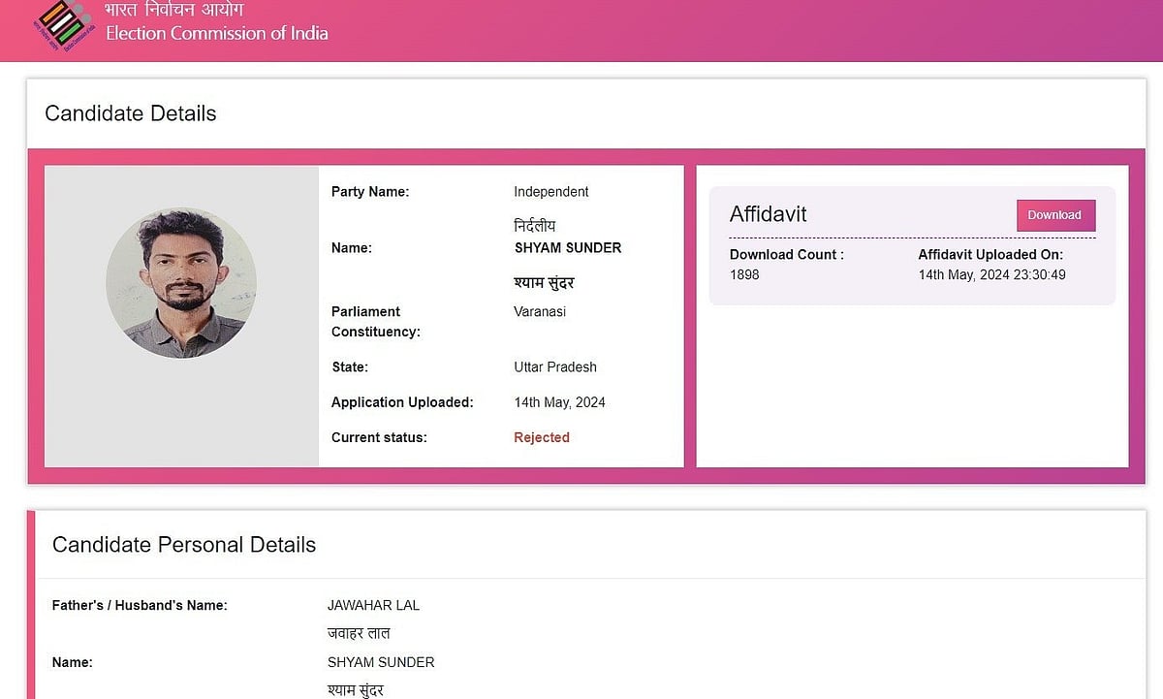
Task: Click the Hindi title in the header
Action: (x=174, y=11)
